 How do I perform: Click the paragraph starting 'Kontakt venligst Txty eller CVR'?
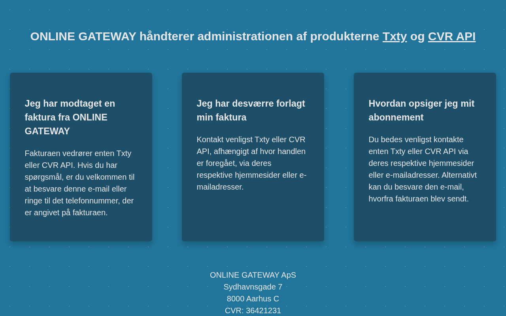(253, 163)
